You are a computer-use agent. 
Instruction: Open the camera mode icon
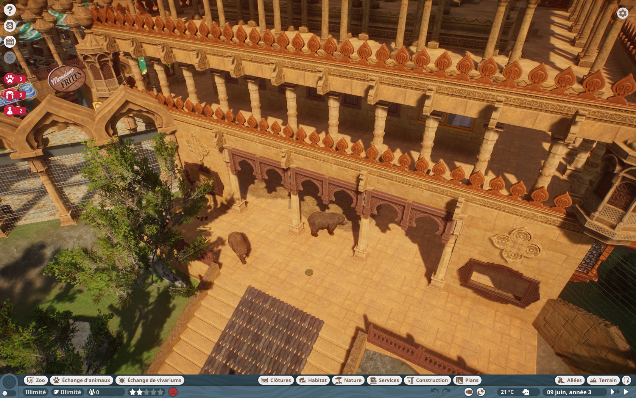pyautogui.click(x=469, y=392)
